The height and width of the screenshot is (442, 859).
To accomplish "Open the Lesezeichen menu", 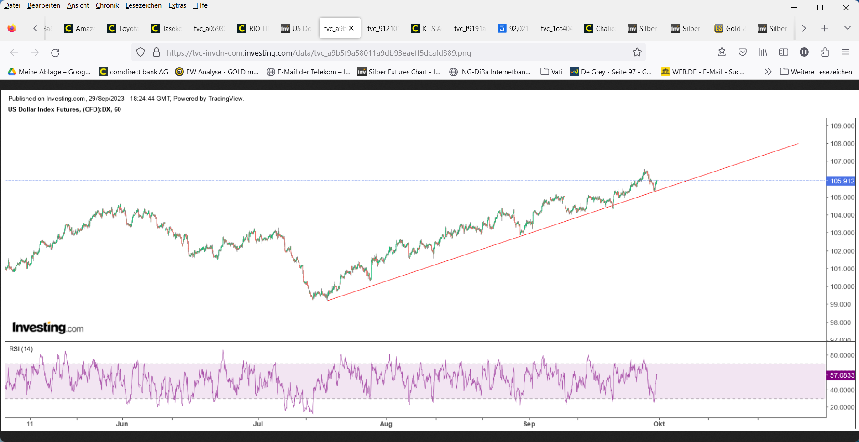I will [143, 5].
